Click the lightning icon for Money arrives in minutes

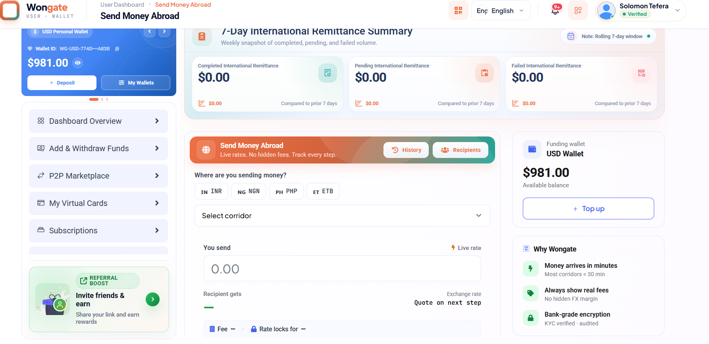pyautogui.click(x=531, y=269)
